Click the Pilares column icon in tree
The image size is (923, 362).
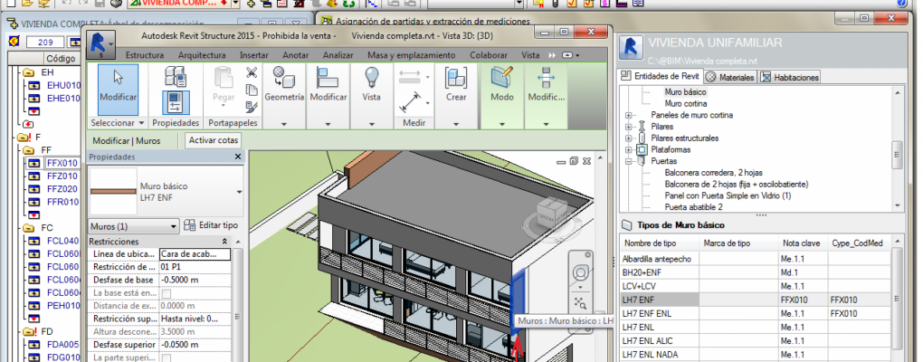click(x=642, y=127)
